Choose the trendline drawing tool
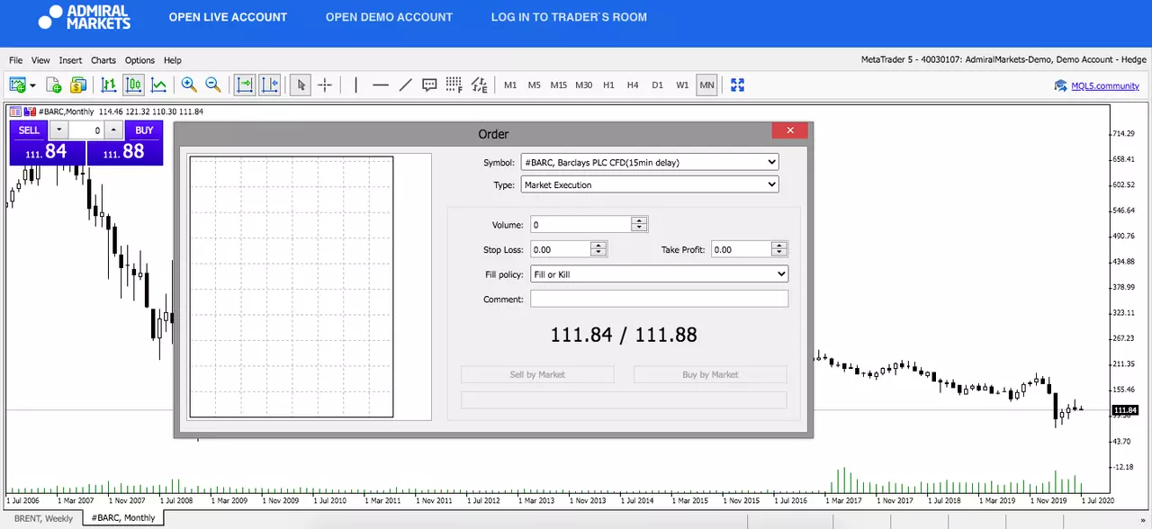This screenshot has width=1152, height=529. tap(405, 85)
